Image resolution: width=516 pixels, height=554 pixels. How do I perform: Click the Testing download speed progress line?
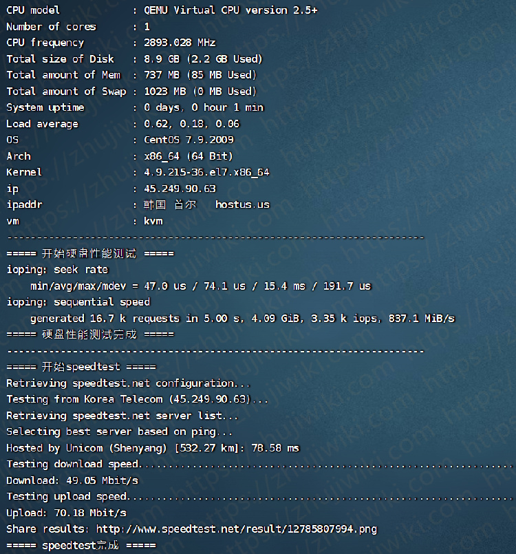point(261,465)
